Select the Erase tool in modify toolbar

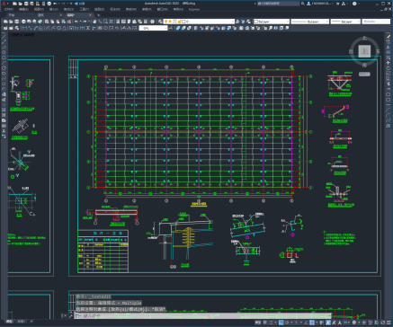[x=389, y=37]
